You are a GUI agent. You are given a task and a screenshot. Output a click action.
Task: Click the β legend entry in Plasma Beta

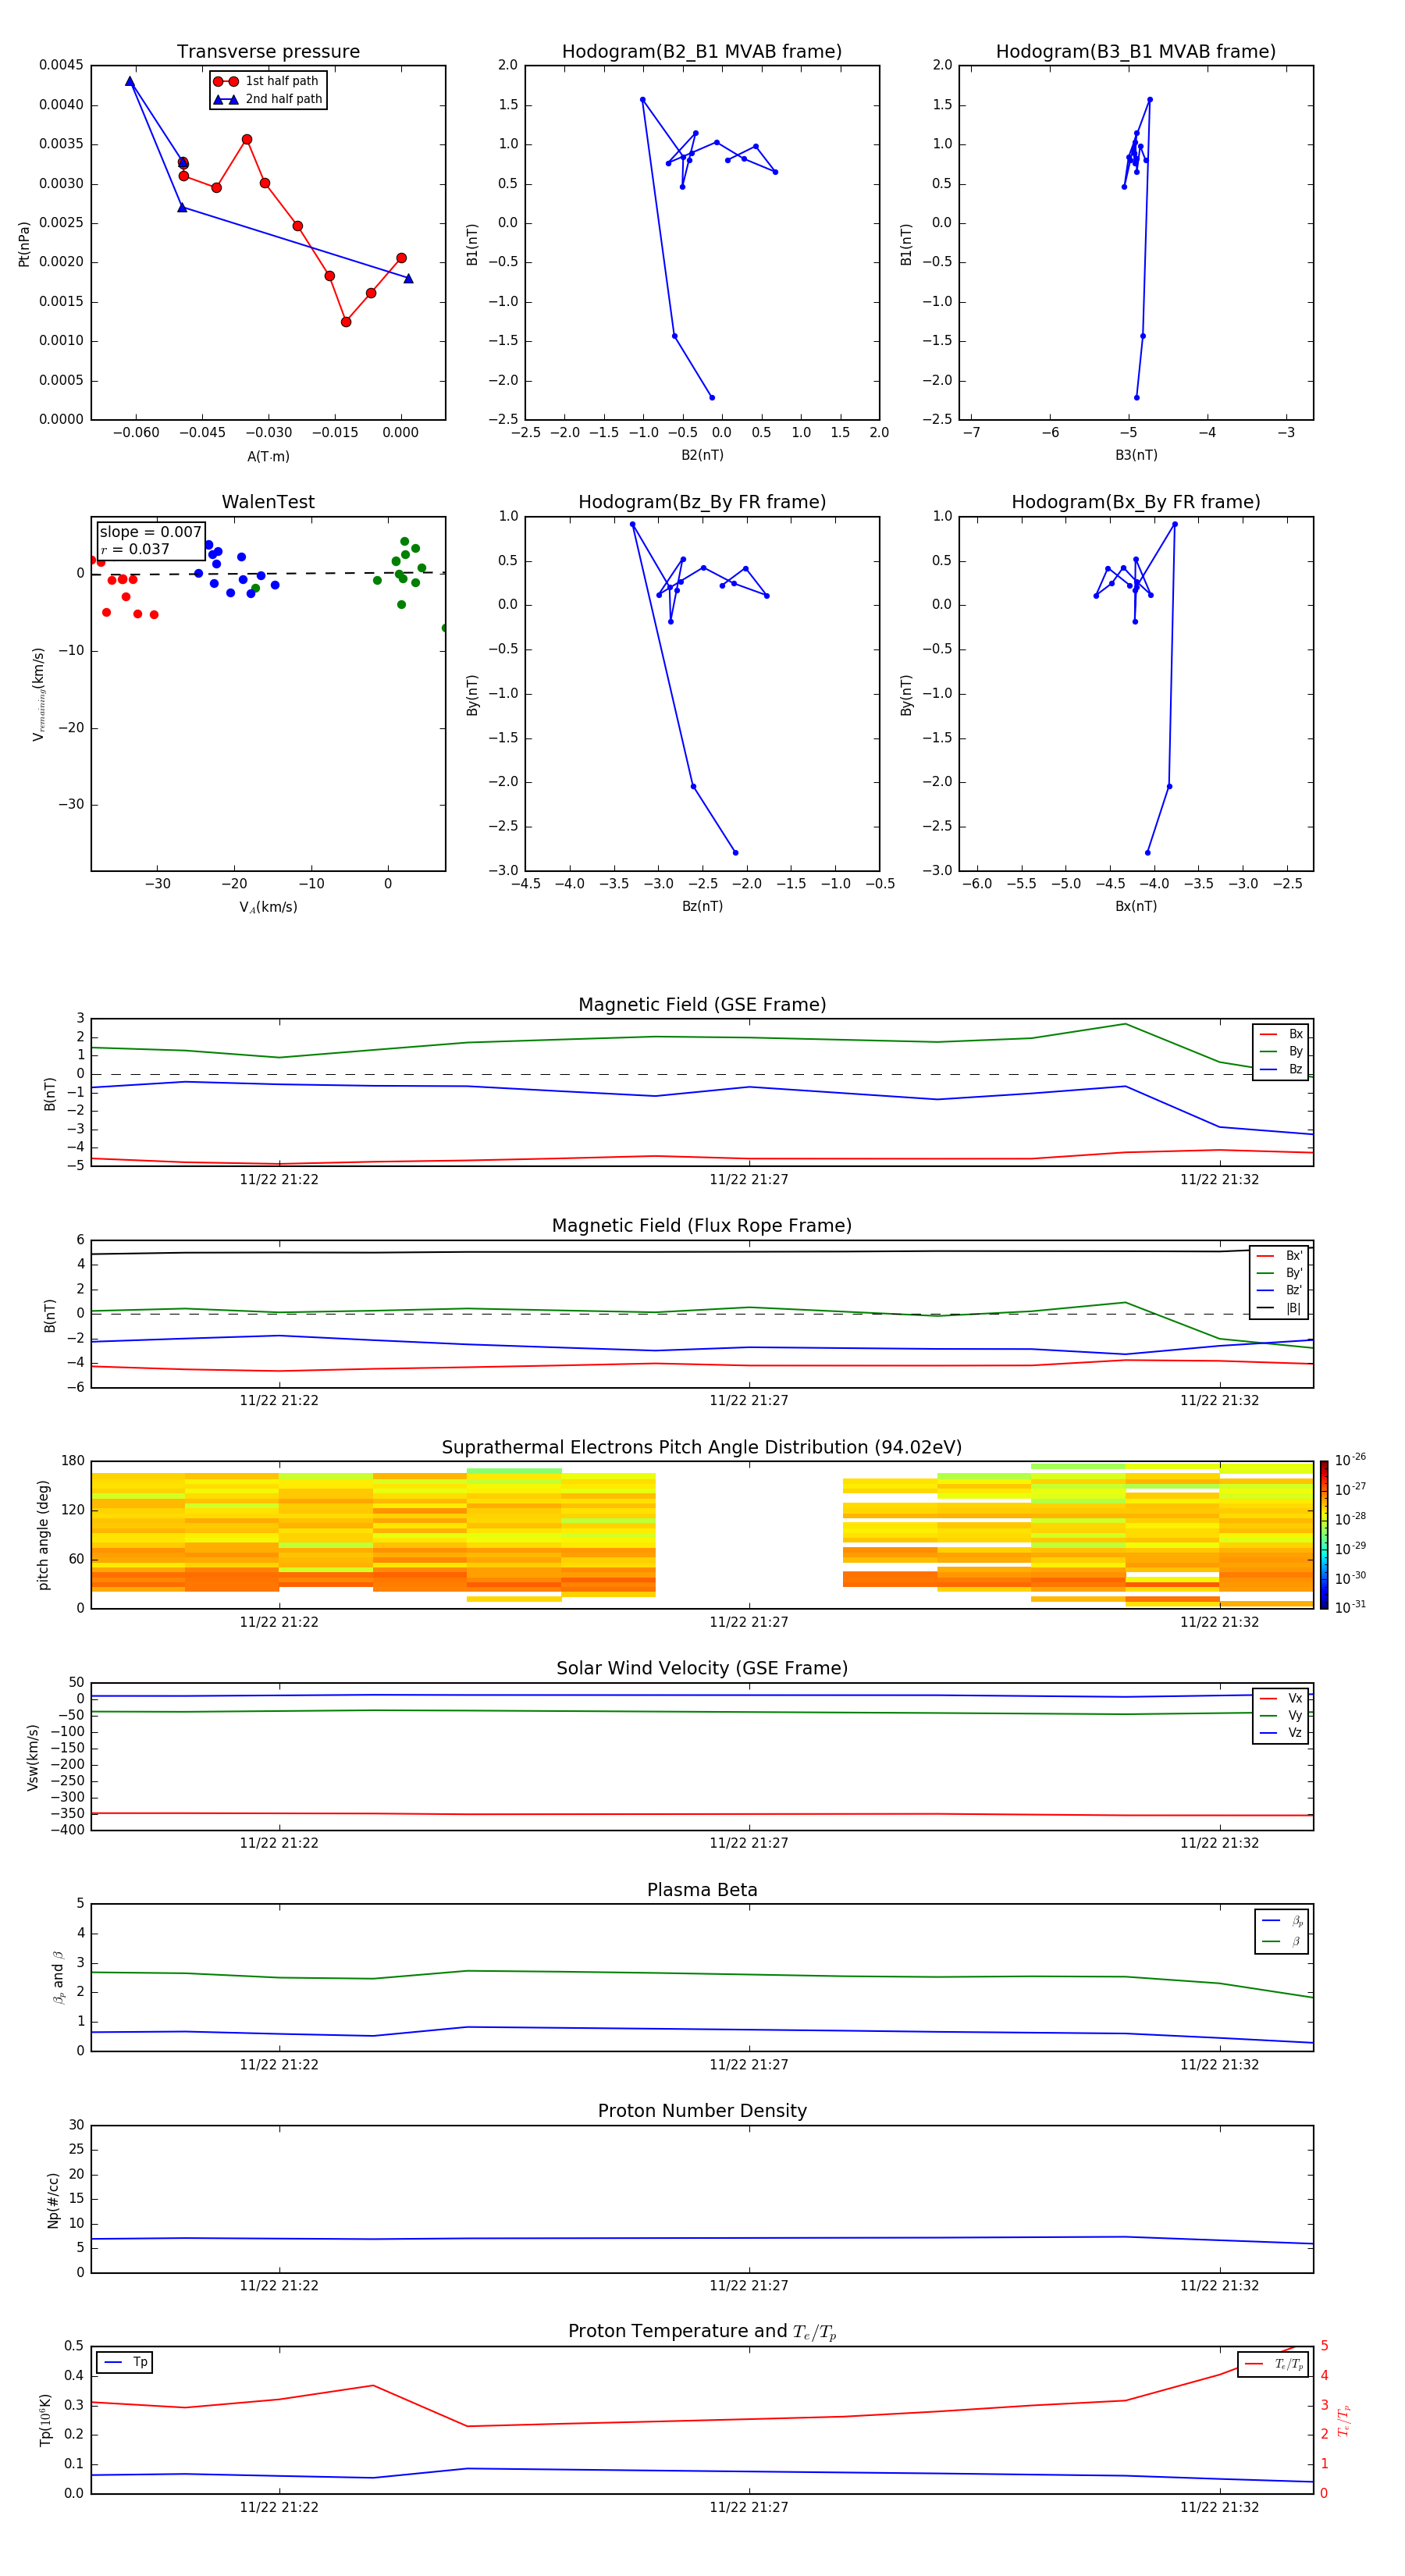(x=1282, y=1941)
